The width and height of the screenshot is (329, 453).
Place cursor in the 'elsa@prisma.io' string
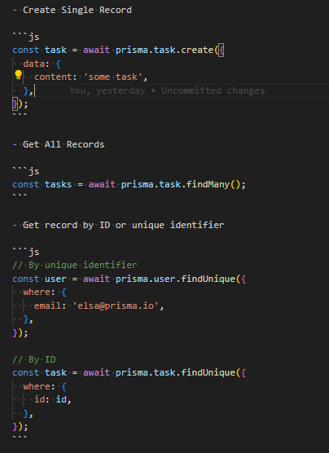(x=116, y=306)
